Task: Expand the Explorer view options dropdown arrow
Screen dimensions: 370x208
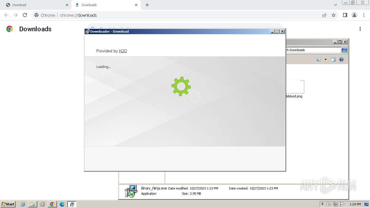Action: (x=325, y=60)
